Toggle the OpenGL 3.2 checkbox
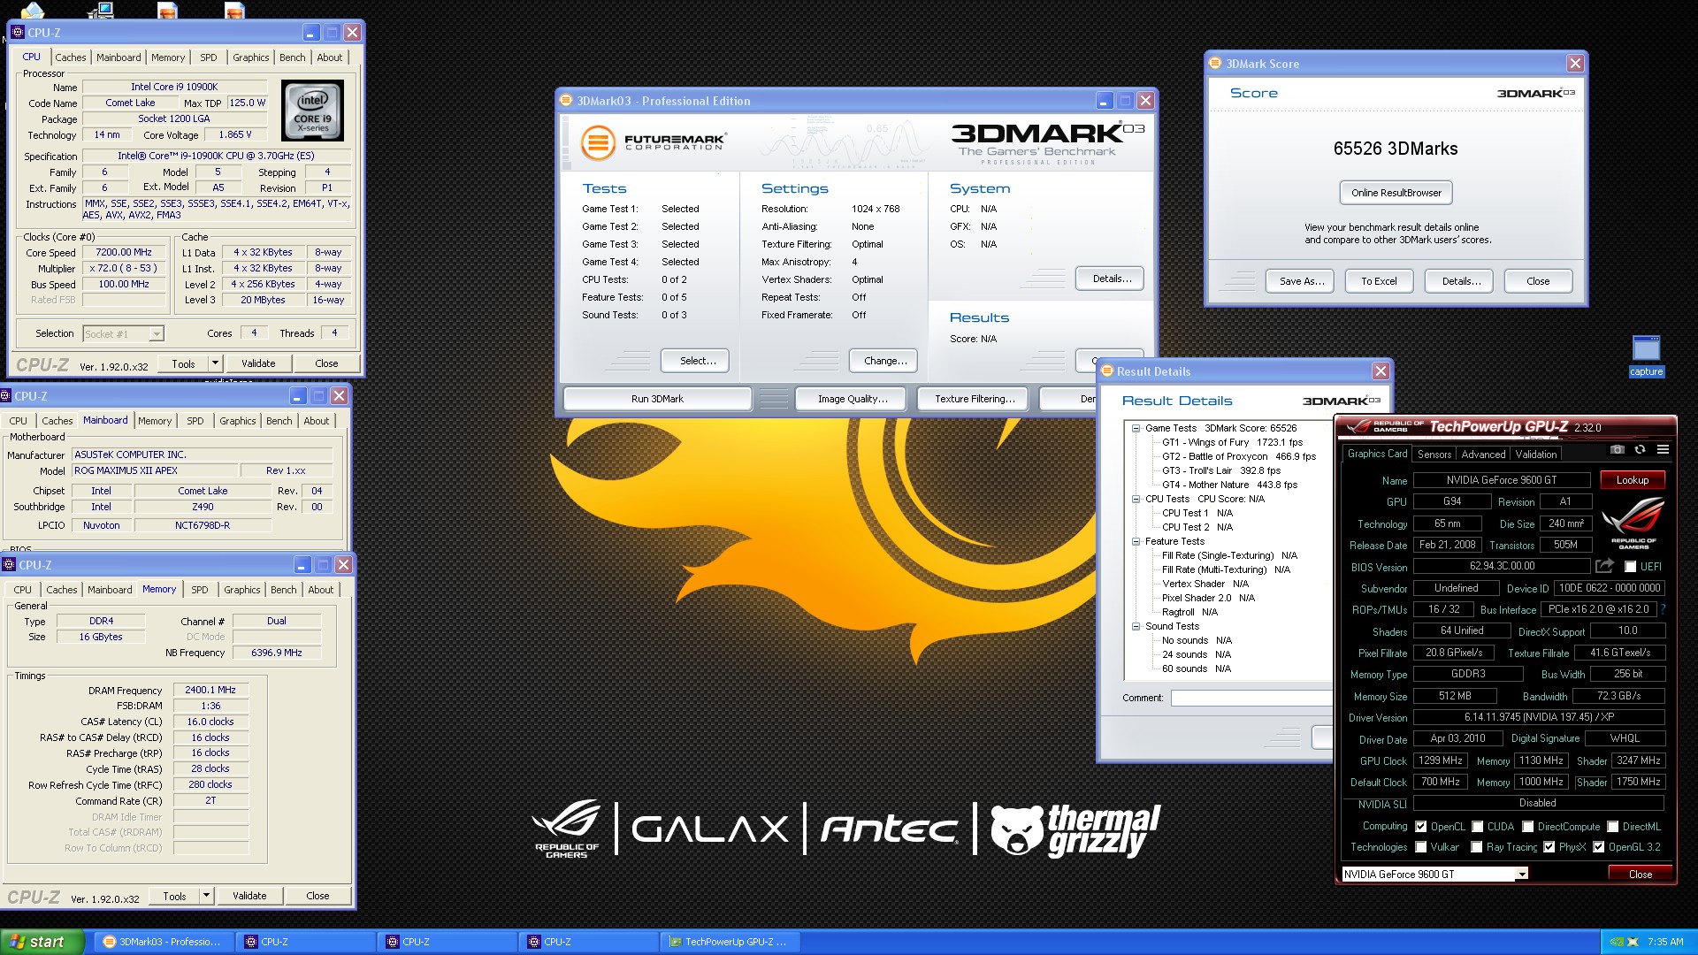This screenshot has width=1698, height=955. [1598, 847]
